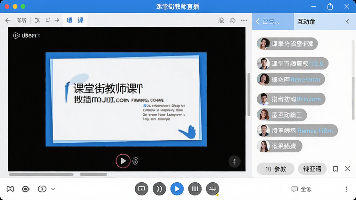Open the 互动 message bubble
Image resolution: width=356 pixels, height=200 pixels.
click(282, 115)
